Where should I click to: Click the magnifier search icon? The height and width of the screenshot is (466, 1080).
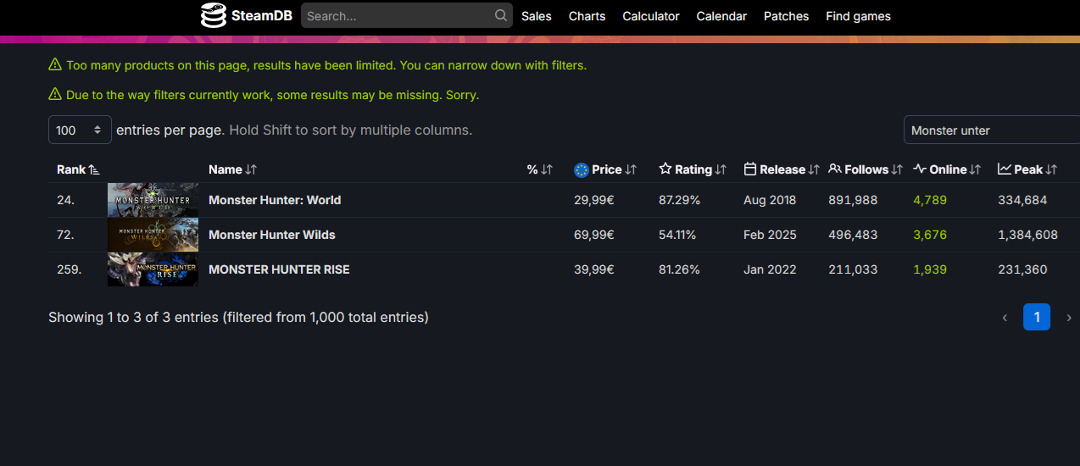point(502,15)
